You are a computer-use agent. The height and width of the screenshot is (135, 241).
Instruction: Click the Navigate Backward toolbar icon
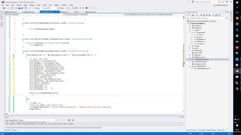[4, 8]
